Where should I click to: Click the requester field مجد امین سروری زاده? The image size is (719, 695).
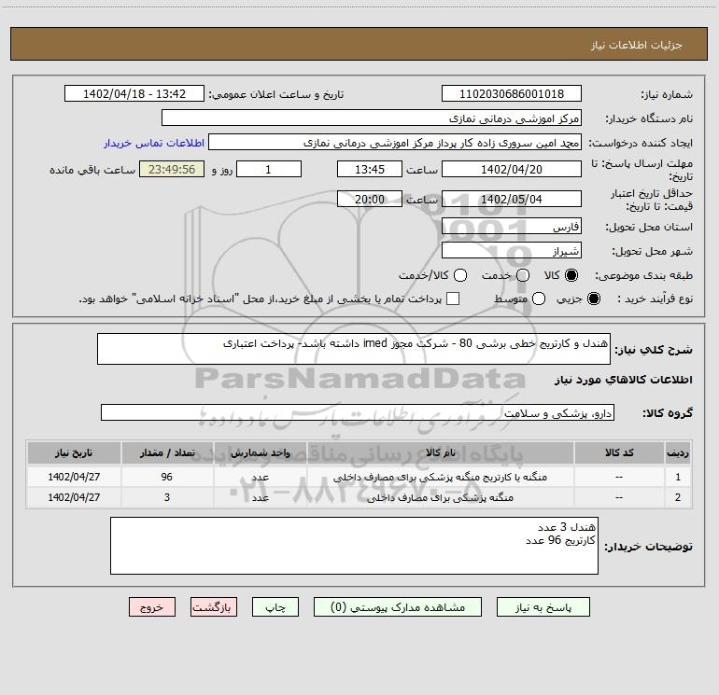[395, 142]
